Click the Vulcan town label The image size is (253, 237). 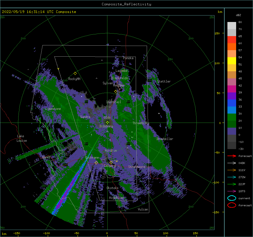143,209
